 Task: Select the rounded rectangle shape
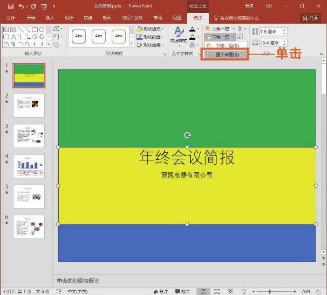[x=6, y=37]
